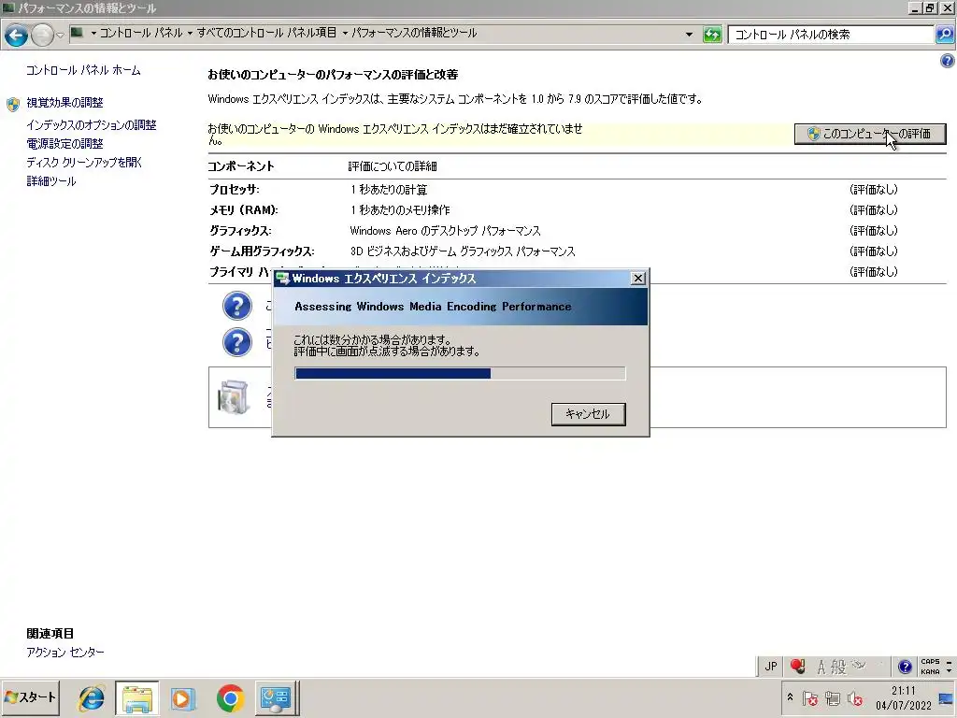Expand the パフォーマンスの情報とツール breadcrumb arrow
957x718 pixels.
pyautogui.click(x=345, y=33)
